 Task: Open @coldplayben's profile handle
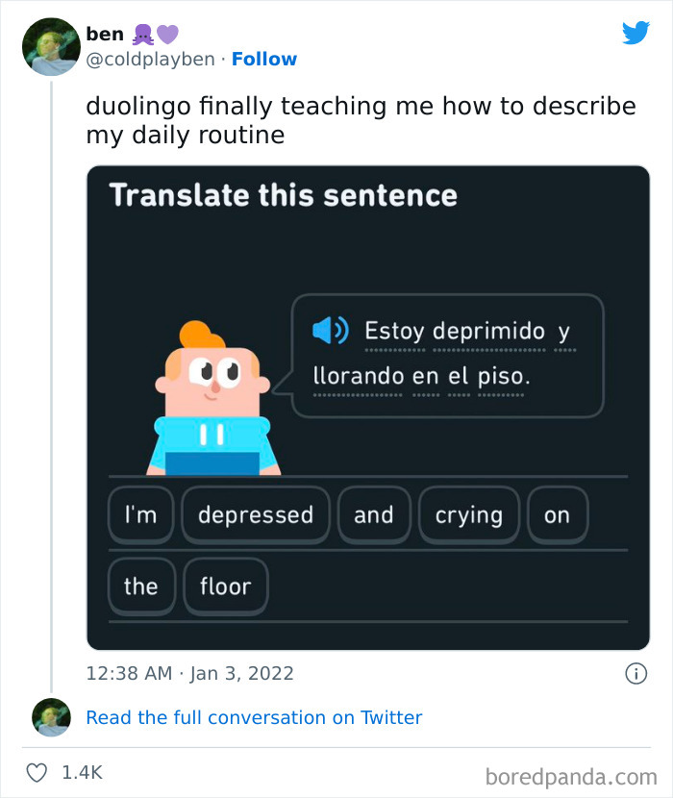145,59
